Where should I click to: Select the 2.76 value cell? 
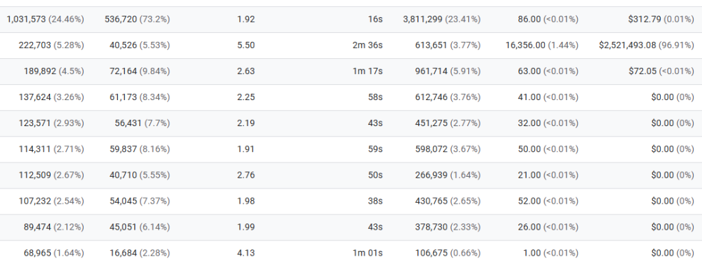click(246, 175)
